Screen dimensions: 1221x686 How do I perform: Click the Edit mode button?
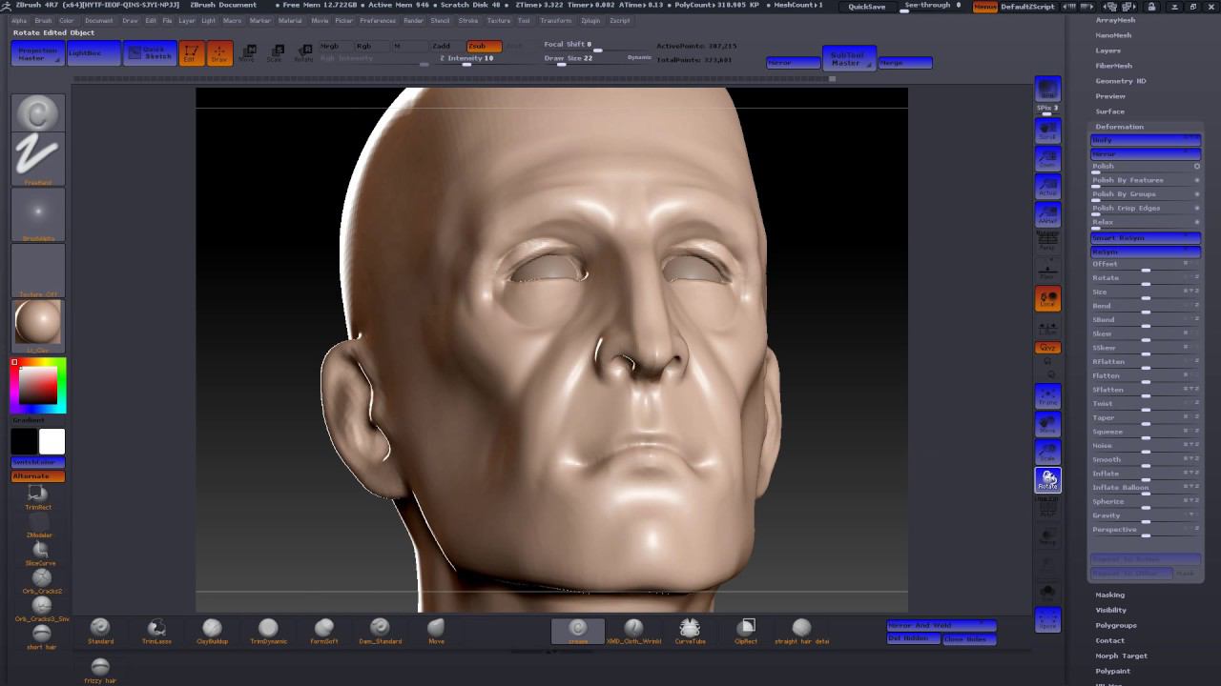(x=191, y=53)
